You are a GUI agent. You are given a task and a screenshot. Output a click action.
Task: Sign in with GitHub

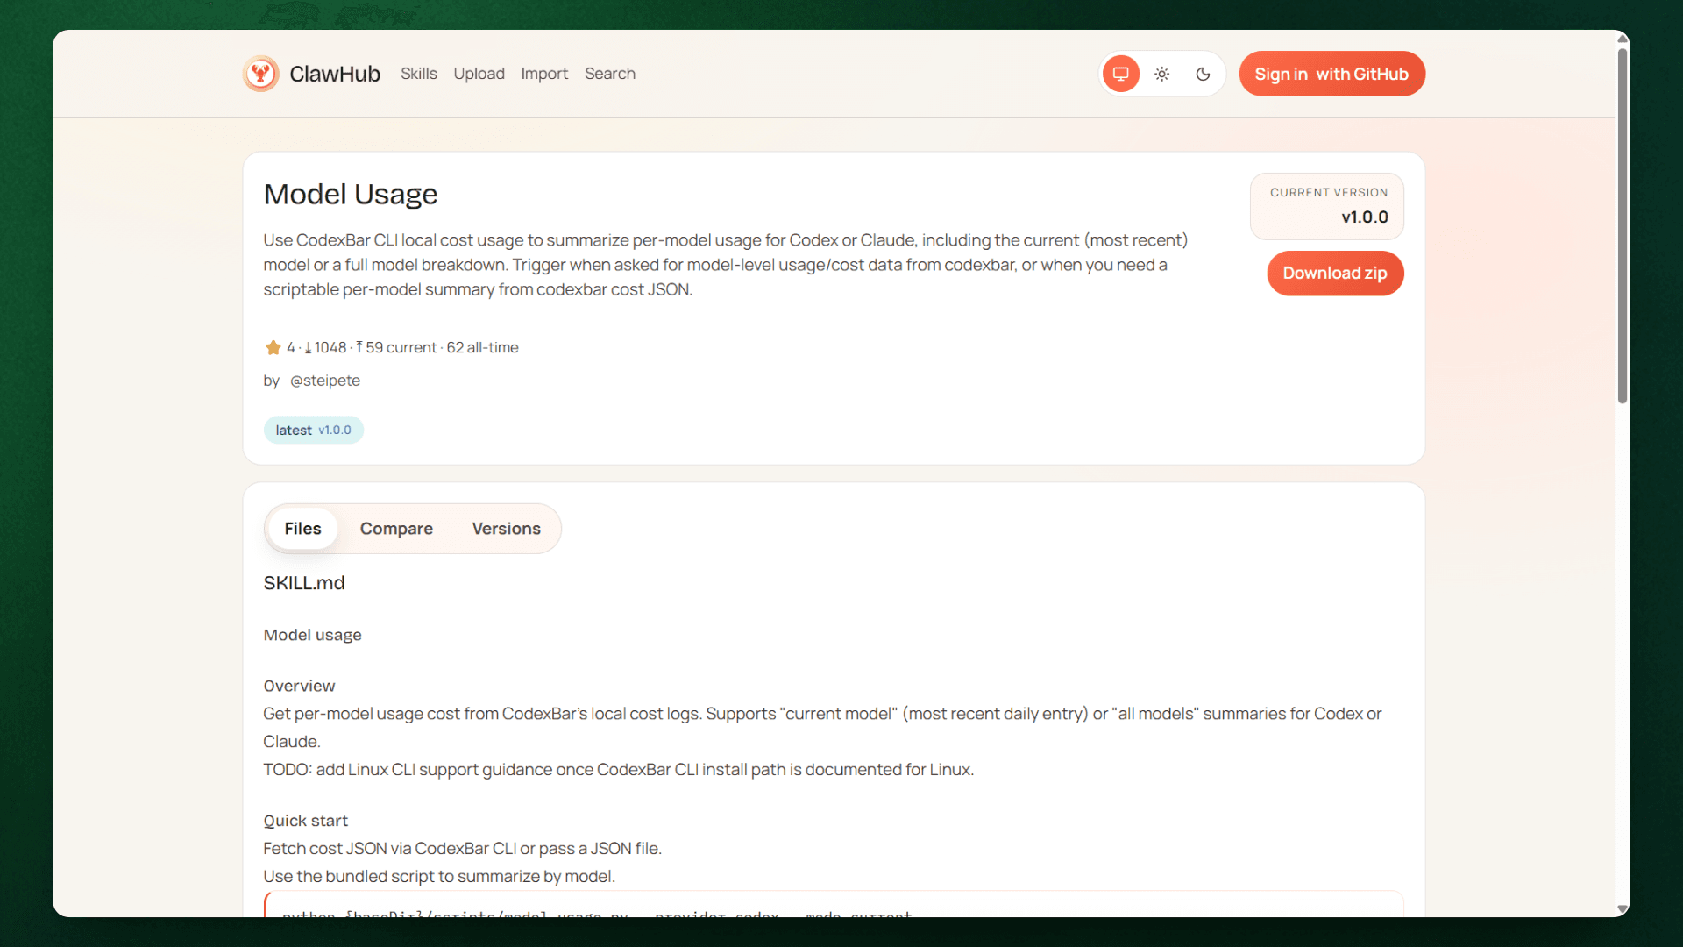click(x=1331, y=74)
